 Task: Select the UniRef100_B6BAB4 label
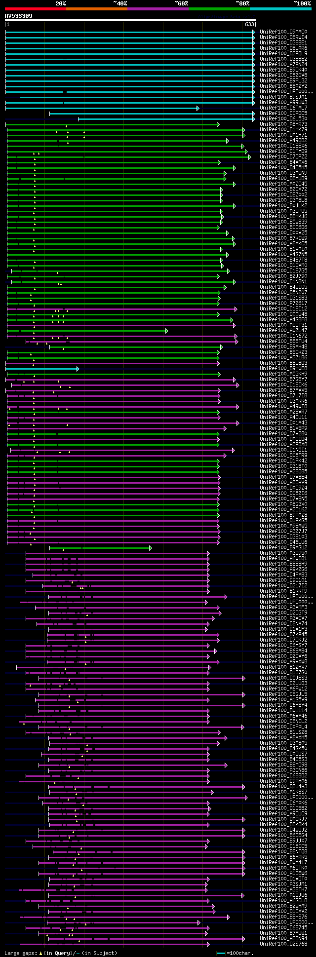[283, 651]
